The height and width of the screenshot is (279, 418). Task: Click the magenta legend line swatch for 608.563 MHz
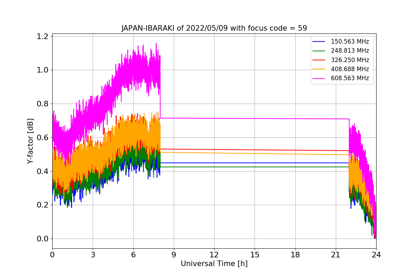click(x=319, y=78)
